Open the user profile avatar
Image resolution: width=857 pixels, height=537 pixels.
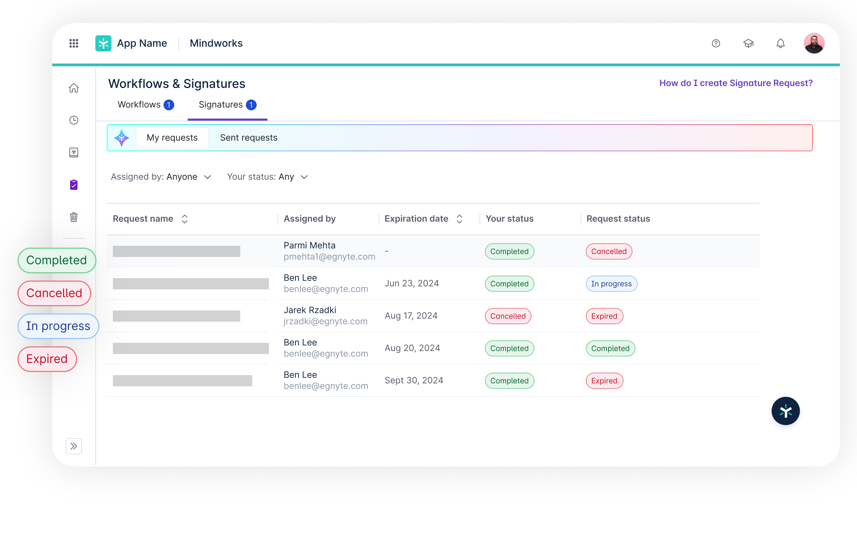pos(814,43)
